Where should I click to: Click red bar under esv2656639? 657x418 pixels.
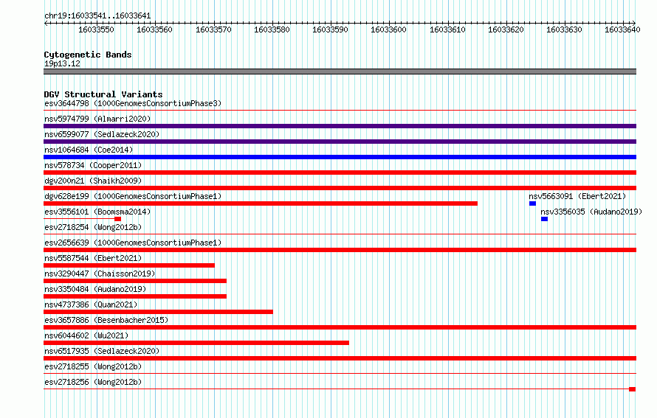[340, 250]
